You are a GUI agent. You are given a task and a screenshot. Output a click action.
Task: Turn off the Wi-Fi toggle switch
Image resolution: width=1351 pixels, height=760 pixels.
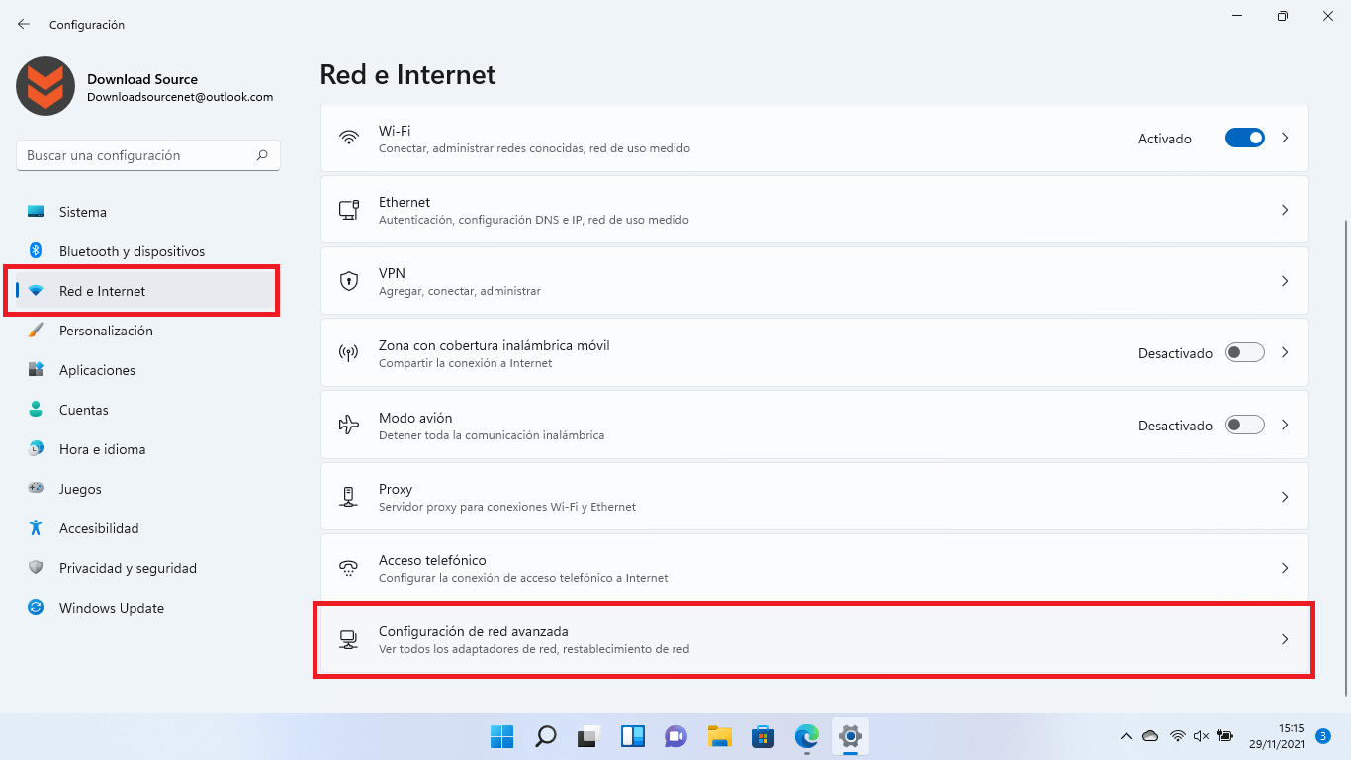pyautogui.click(x=1245, y=139)
